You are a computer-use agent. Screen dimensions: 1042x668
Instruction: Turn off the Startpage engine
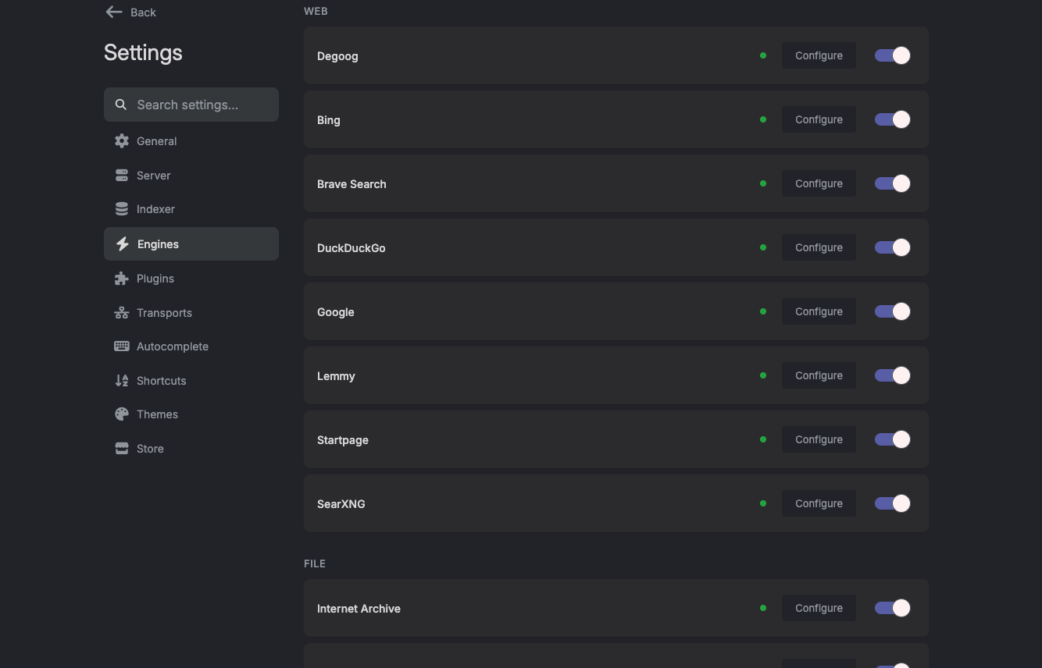coord(892,439)
